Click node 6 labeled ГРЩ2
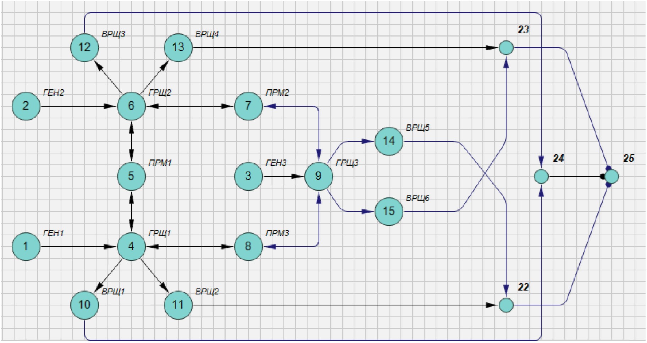This screenshot has height=343, width=647. [131, 106]
